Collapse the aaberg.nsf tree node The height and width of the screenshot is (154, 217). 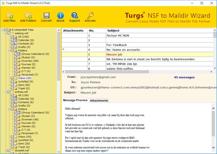(5, 33)
